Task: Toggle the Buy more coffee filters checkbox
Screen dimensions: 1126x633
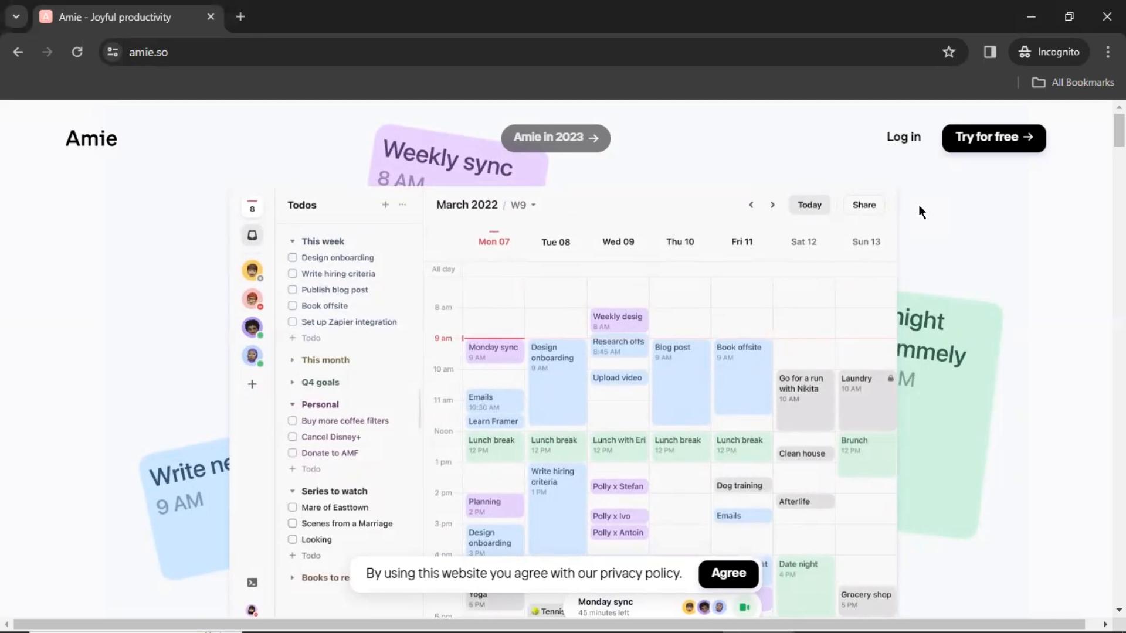Action: (292, 420)
